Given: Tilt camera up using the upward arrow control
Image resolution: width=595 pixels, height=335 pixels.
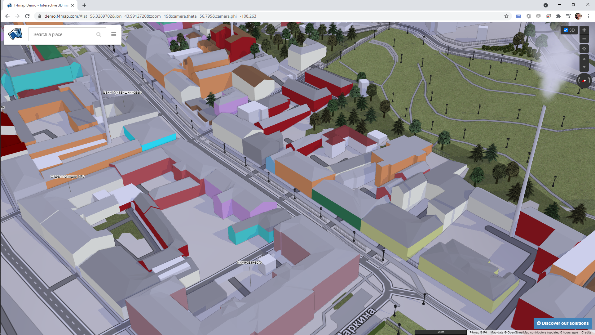Looking at the screenshot, I should click(584, 58).
